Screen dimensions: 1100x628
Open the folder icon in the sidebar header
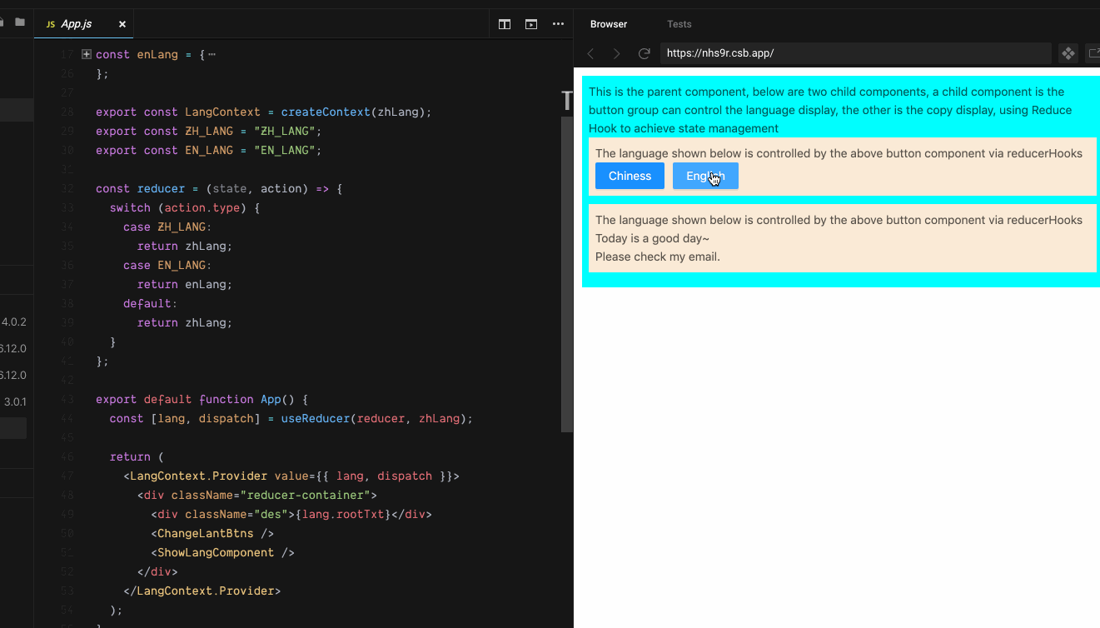tap(20, 22)
